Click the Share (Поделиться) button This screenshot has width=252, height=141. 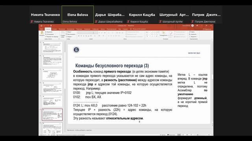tap(207, 29)
